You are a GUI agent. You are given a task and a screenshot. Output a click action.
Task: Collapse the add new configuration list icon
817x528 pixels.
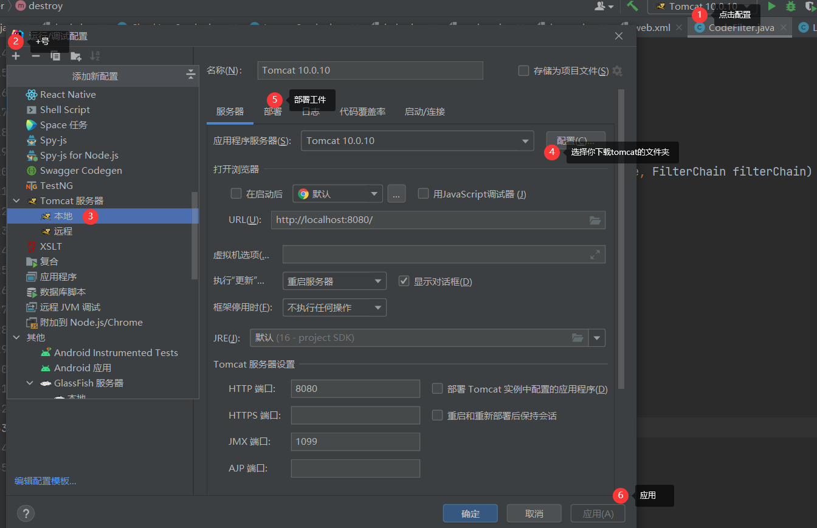click(190, 75)
